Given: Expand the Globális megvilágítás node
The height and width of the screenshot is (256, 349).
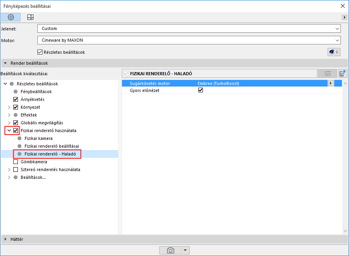Looking at the screenshot, I should coord(9,123).
